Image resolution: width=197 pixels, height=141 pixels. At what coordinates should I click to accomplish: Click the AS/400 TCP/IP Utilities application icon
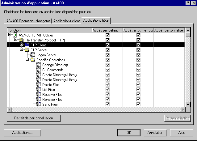click(x=15, y=35)
